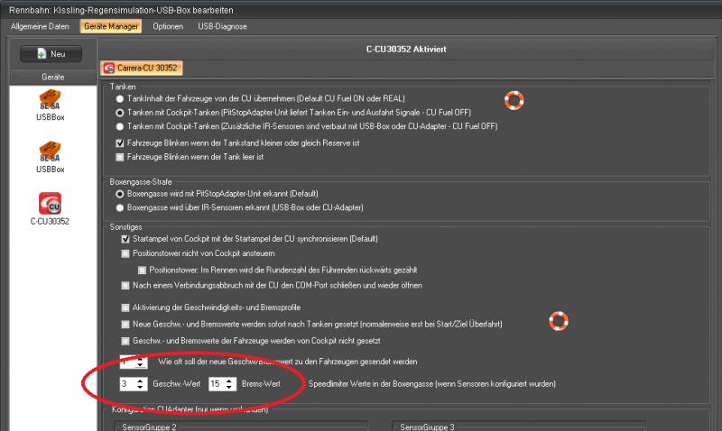
Task: Enable Geschw.- und Bremswerte nicht gesetzt
Action: pyautogui.click(x=125, y=341)
